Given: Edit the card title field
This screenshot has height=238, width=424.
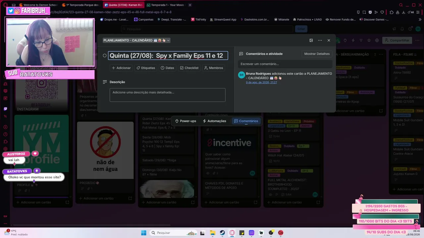Looking at the screenshot, I should [x=168, y=56].
